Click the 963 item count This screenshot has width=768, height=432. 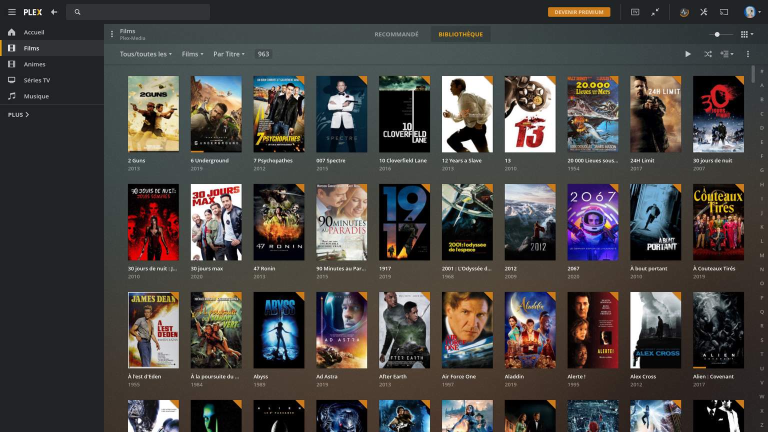point(263,54)
